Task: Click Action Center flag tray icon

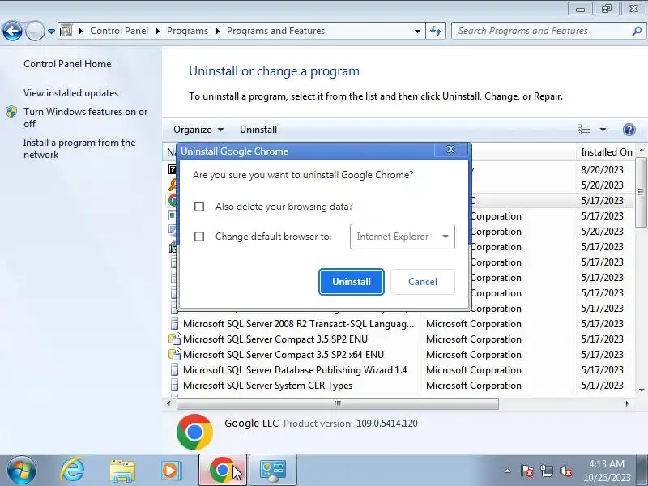Action: point(526,471)
